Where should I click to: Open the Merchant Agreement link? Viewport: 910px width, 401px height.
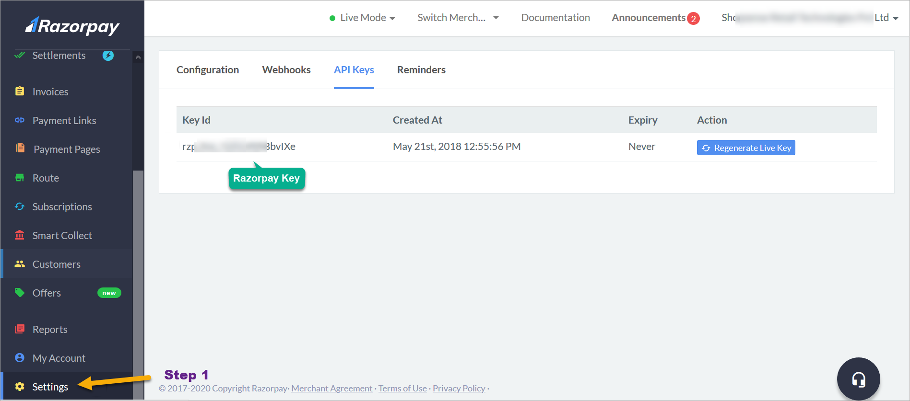point(331,389)
